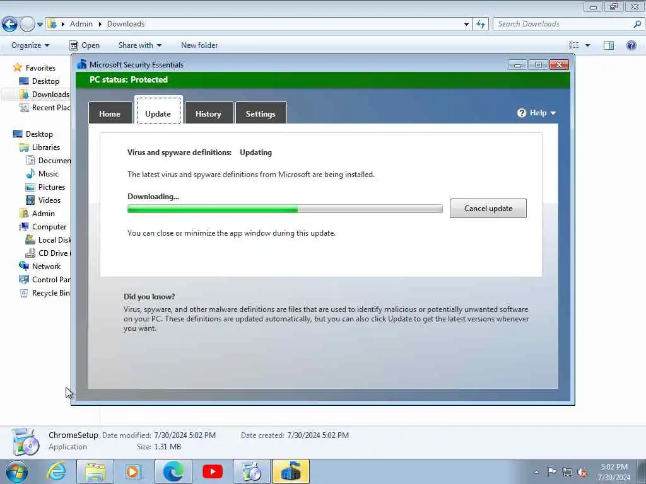
Task: Click New folder in Explorer toolbar
Action: coord(199,45)
